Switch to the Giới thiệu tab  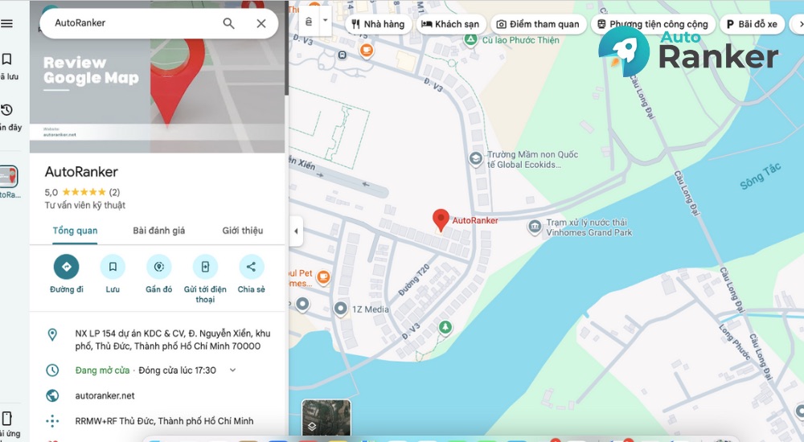pyautogui.click(x=243, y=231)
